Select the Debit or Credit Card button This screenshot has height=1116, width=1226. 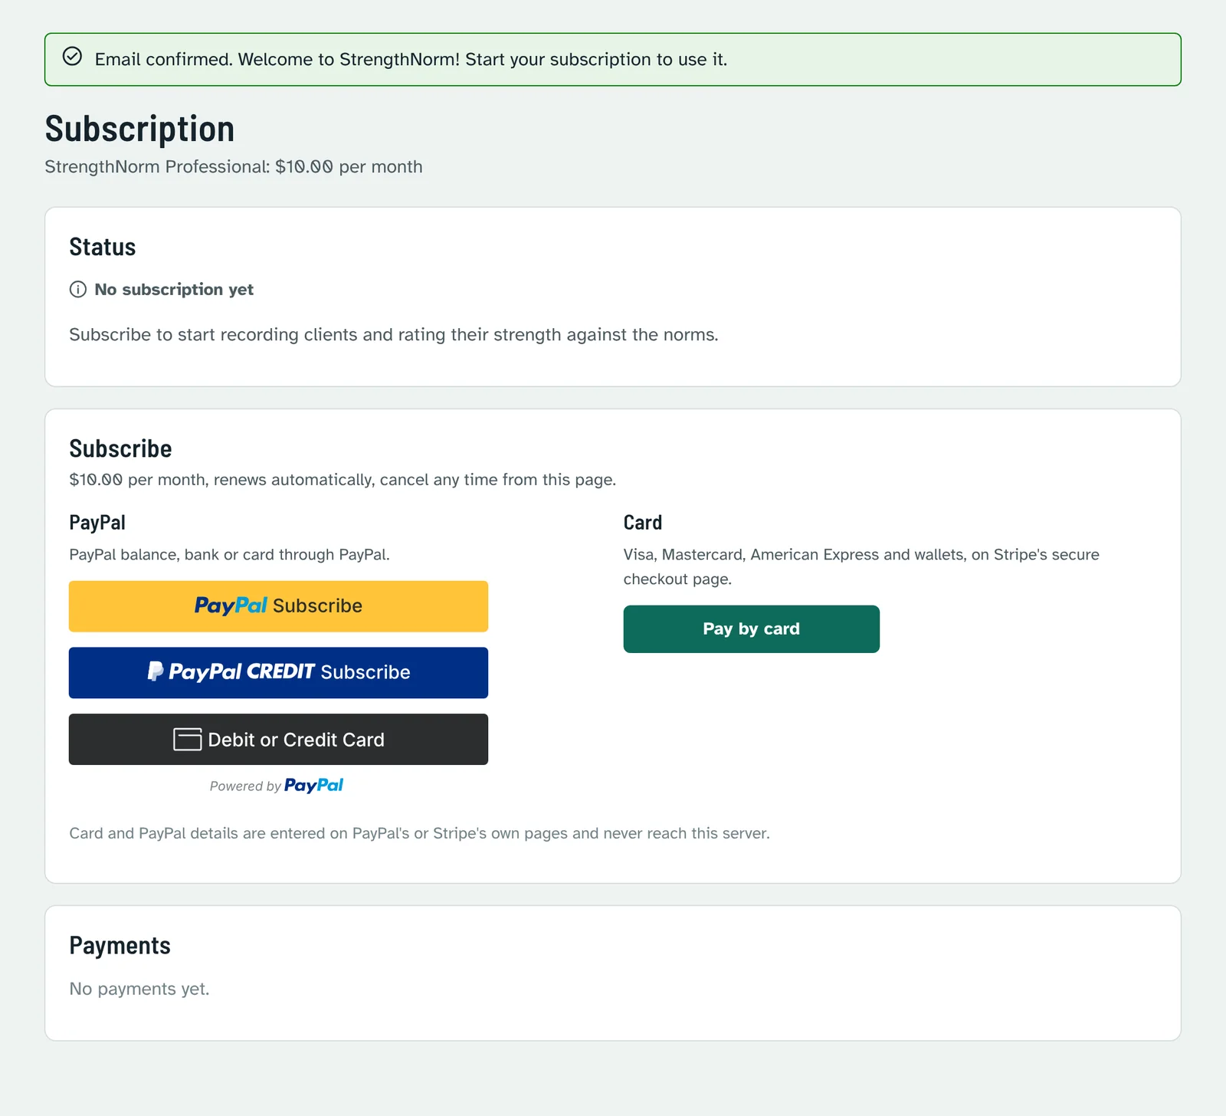(278, 739)
